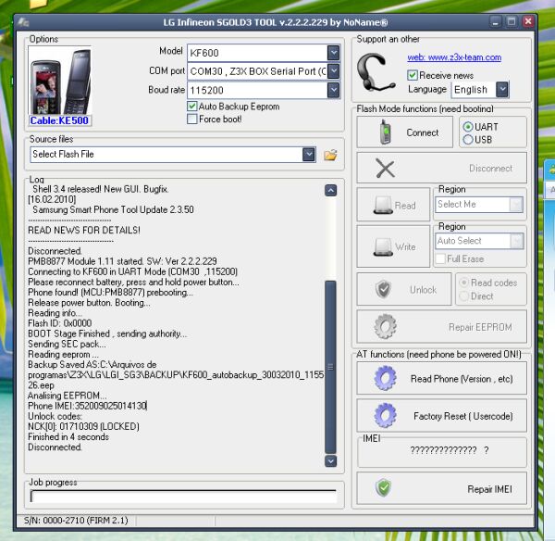Select the UART connection radio button
555x541 pixels.
coord(467,127)
